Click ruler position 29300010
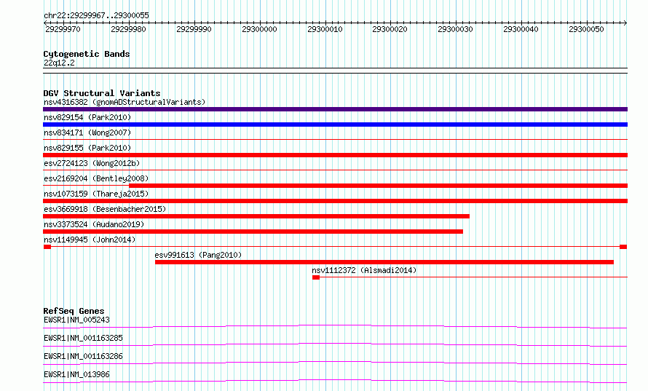 click(325, 29)
